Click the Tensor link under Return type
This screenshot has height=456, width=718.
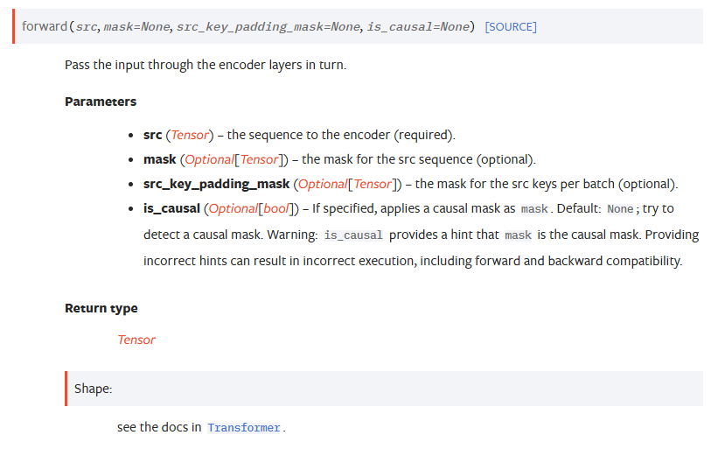pyautogui.click(x=136, y=340)
